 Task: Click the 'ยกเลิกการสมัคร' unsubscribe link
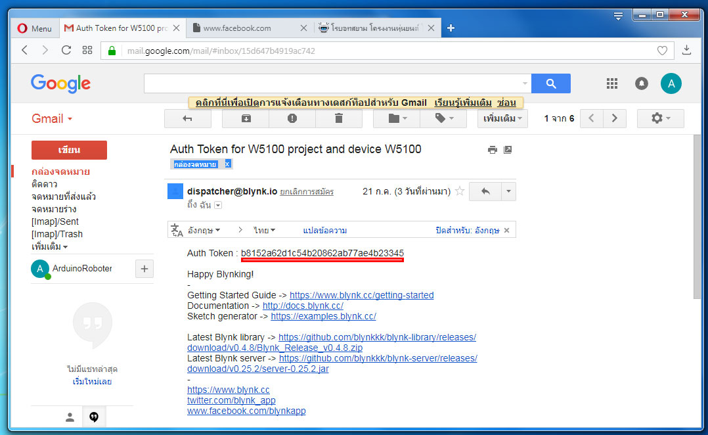(x=307, y=191)
